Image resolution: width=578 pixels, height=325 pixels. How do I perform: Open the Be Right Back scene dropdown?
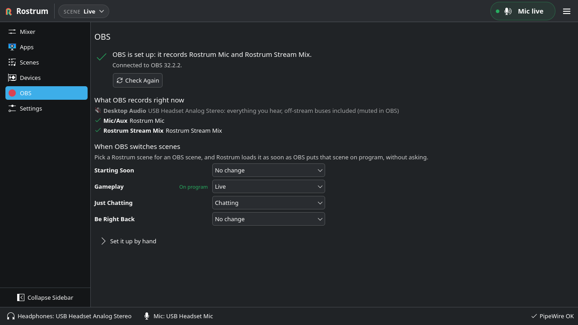point(269,219)
